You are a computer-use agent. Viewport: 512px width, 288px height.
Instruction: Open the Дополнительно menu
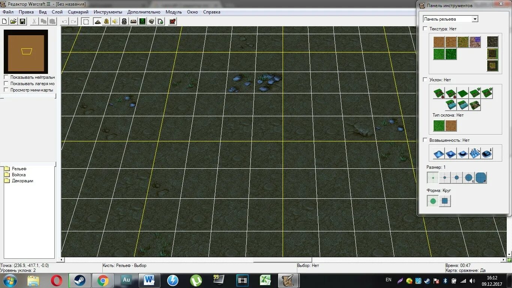(x=144, y=12)
